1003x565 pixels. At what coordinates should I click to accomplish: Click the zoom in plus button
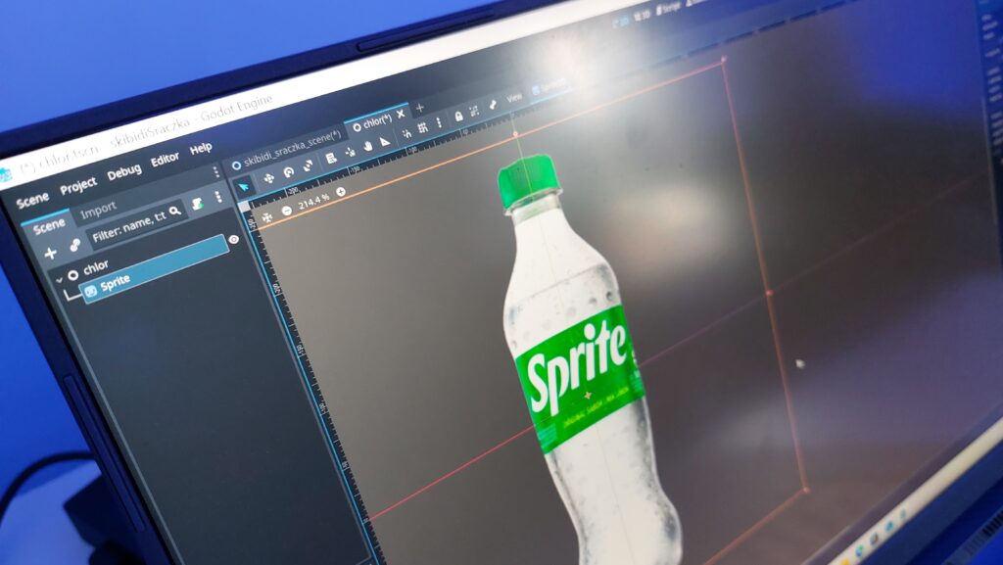340,192
